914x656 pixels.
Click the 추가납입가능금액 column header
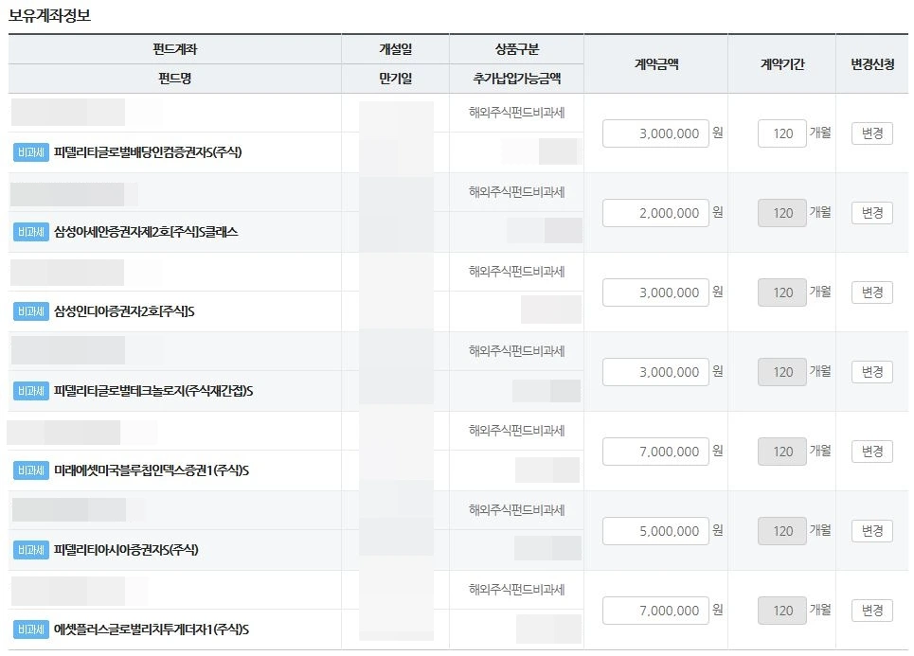pos(517,78)
